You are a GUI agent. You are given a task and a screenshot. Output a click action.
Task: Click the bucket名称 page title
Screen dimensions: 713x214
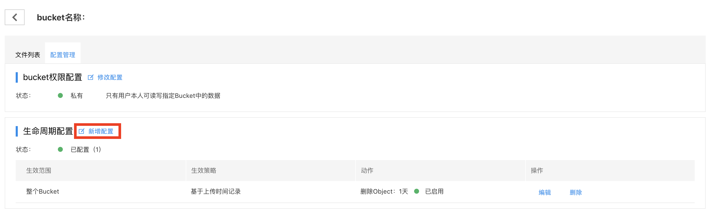click(61, 18)
